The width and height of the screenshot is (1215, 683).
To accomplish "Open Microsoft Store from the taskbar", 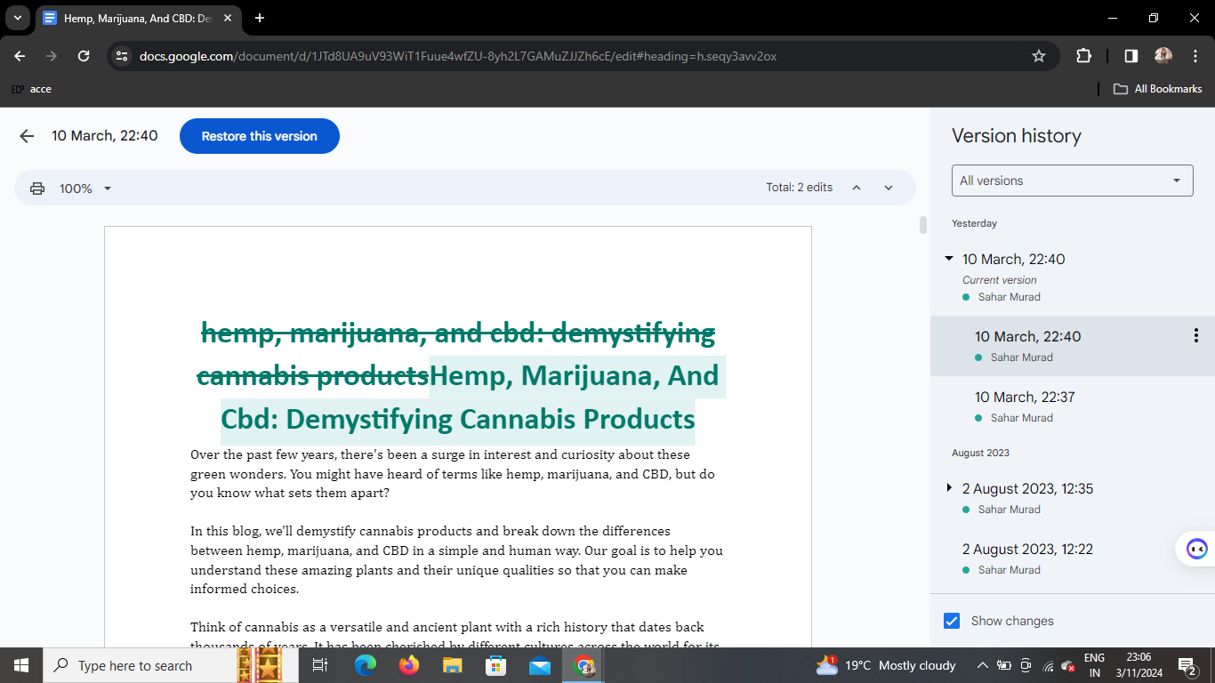I will (496, 665).
